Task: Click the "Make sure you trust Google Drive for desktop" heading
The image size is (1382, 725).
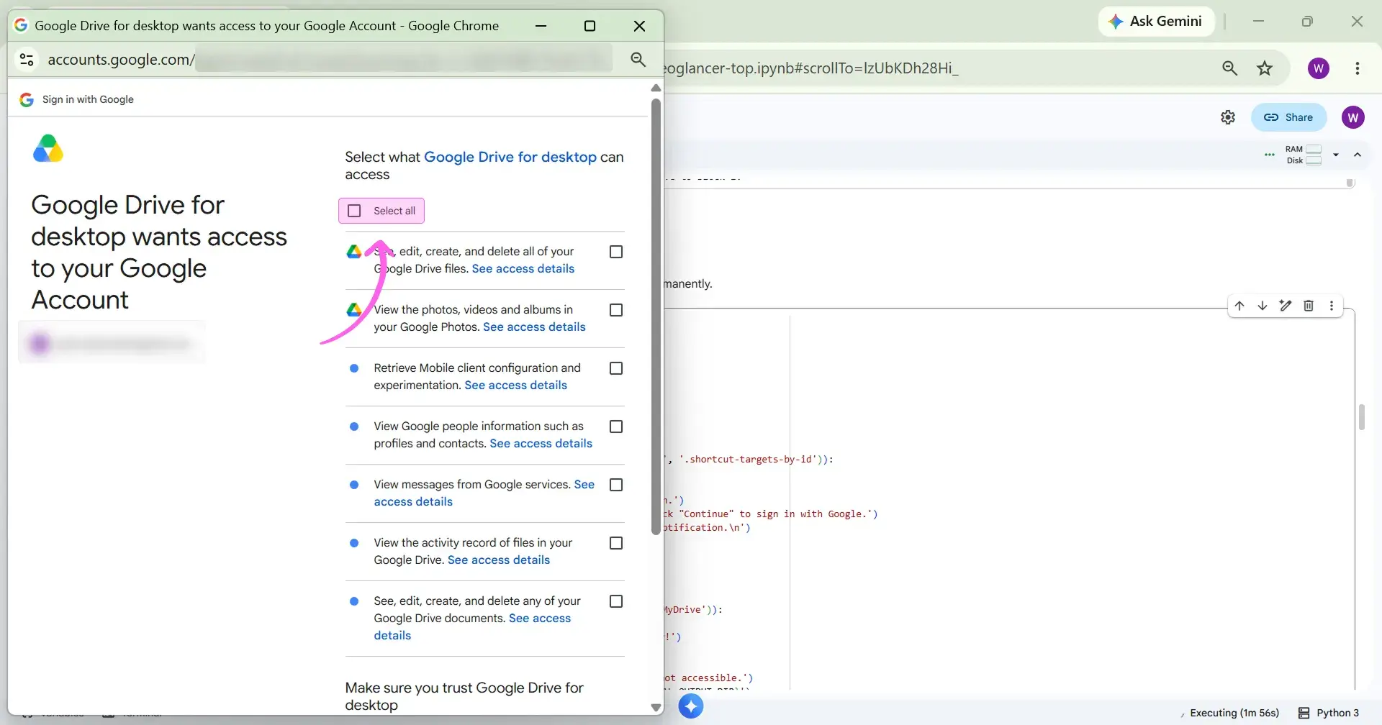Action: pos(464,696)
